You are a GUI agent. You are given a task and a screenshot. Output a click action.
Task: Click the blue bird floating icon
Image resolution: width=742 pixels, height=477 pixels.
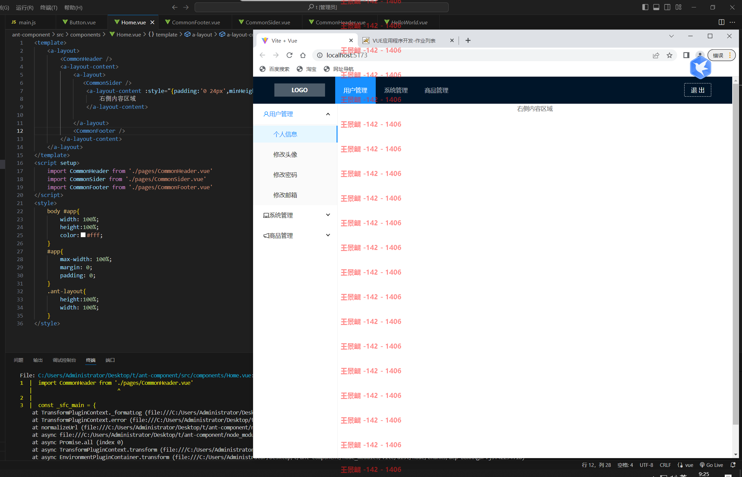(x=700, y=68)
